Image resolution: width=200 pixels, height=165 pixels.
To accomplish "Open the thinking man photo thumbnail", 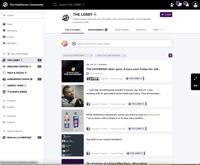I will coord(73,96).
